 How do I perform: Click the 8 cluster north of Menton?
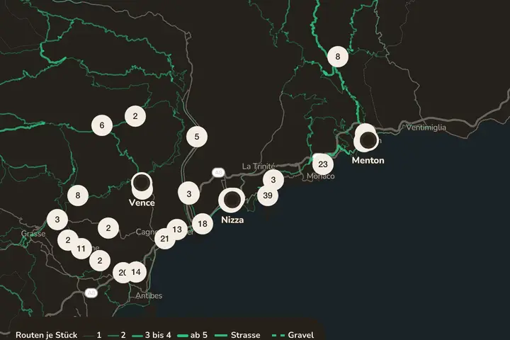(338, 57)
